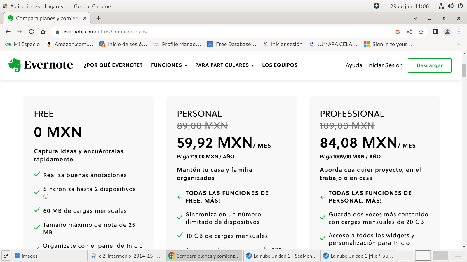Image resolution: width=467 pixels, height=262 pixels.
Task: Go to the browser home page icon
Action: 43,32
